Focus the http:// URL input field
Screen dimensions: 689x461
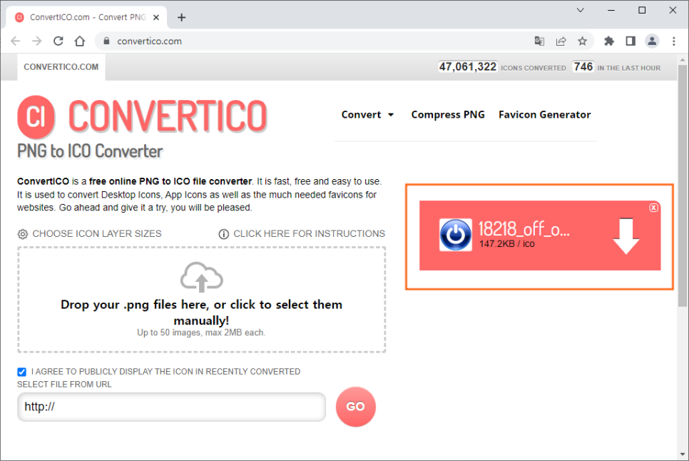171,407
